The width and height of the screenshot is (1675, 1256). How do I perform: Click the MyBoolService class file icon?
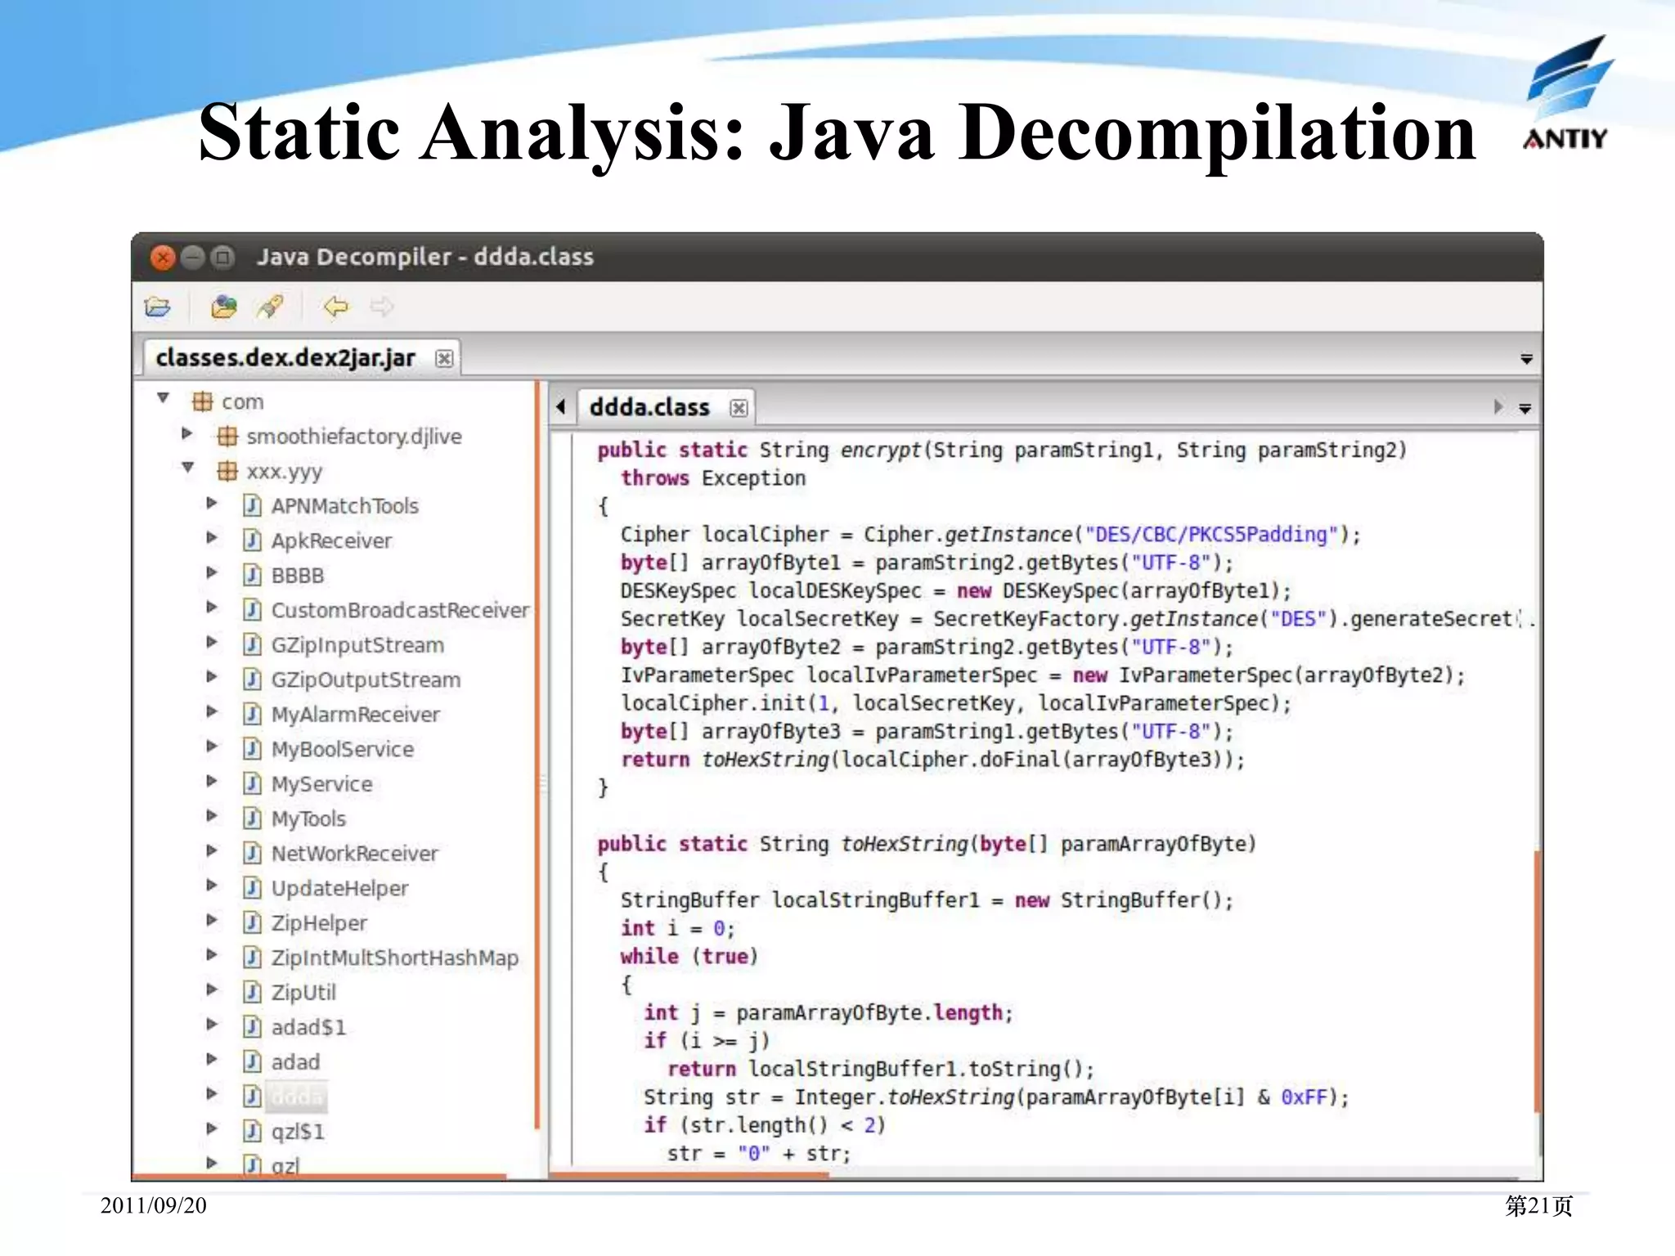coord(252,749)
